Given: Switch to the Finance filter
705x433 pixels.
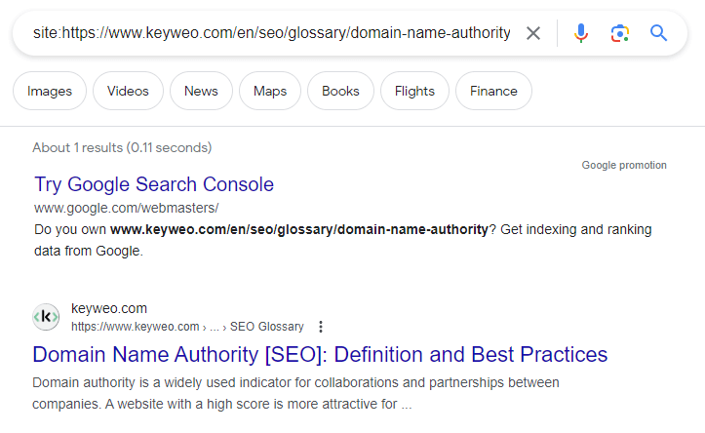Looking at the screenshot, I should point(493,91).
